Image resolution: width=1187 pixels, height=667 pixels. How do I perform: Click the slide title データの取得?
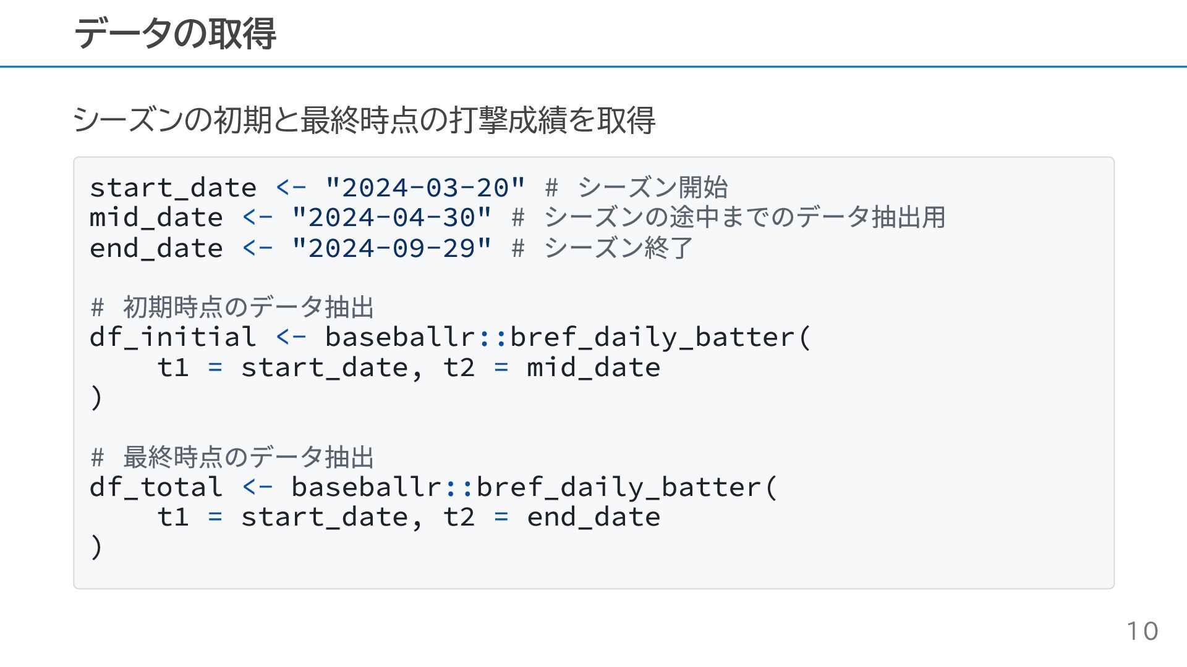175,33
